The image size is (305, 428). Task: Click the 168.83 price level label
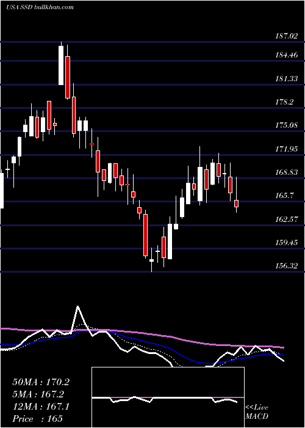(287, 172)
